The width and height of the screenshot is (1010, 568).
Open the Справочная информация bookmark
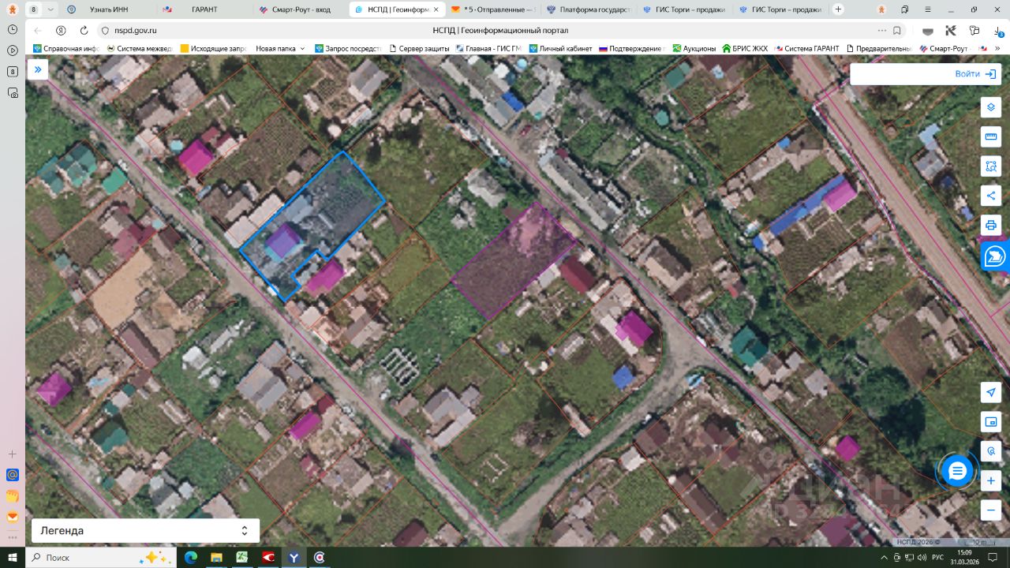click(x=65, y=48)
